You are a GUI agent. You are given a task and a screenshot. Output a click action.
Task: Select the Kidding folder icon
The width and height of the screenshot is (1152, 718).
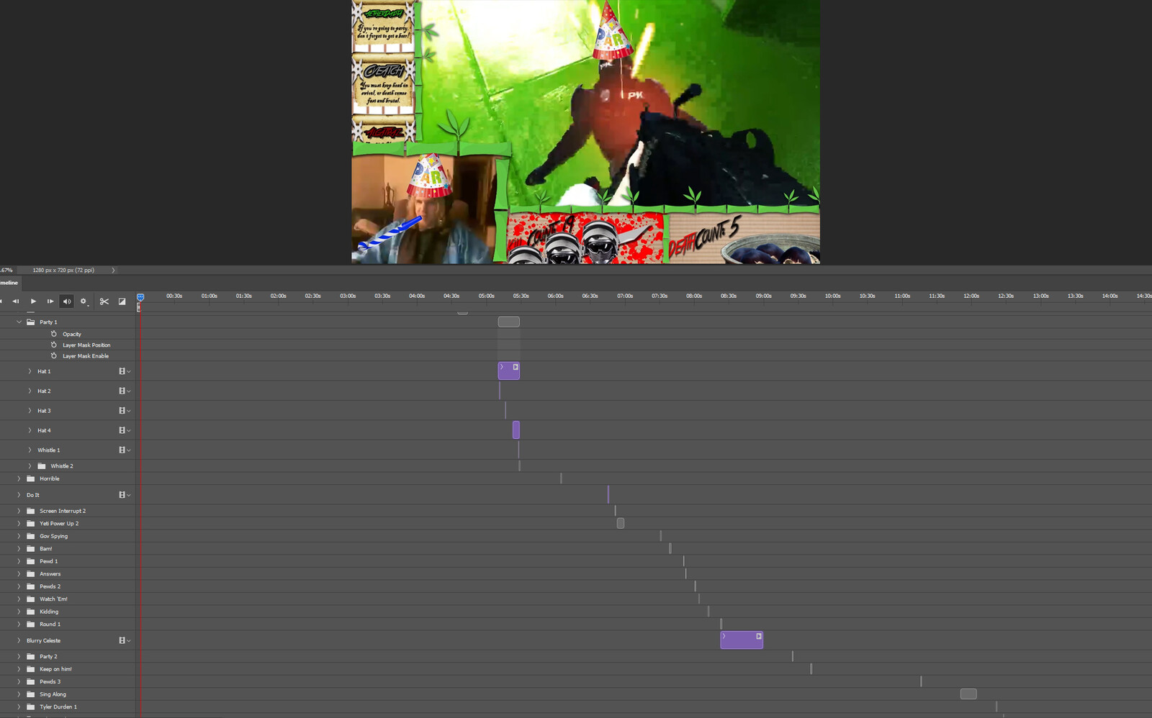(x=31, y=612)
